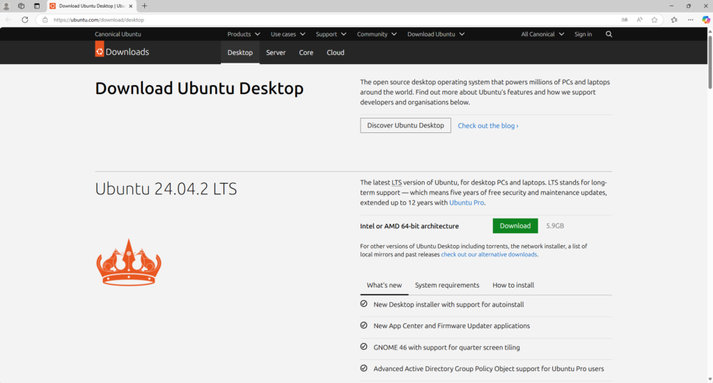Open the read aloud icon
Image resolution: width=713 pixels, height=383 pixels.
640,19
